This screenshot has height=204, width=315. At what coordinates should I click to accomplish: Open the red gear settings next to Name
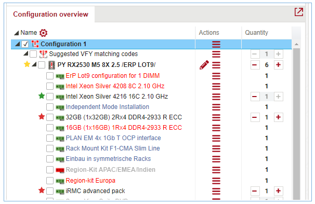(x=43, y=33)
